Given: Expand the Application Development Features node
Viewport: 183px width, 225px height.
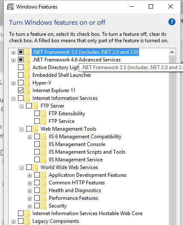Looking at the screenshot, I should click(30, 175).
